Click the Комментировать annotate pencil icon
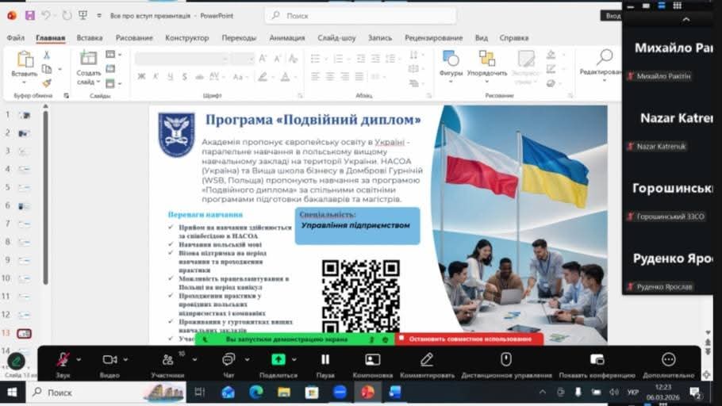The height and width of the screenshot is (406, 722). [427, 361]
